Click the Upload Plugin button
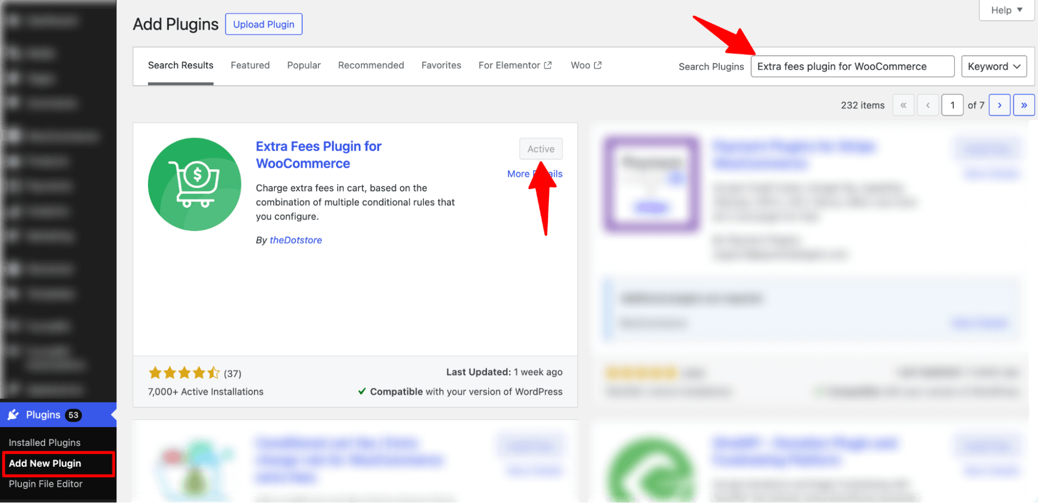This screenshot has height=503, width=1038. pyautogui.click(x=264, y=24)
